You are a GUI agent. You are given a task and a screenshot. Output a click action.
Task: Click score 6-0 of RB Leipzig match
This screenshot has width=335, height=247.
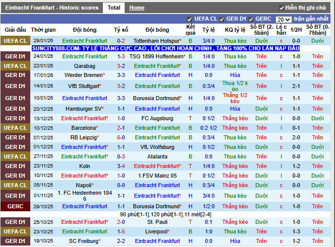tap(121, 137)
